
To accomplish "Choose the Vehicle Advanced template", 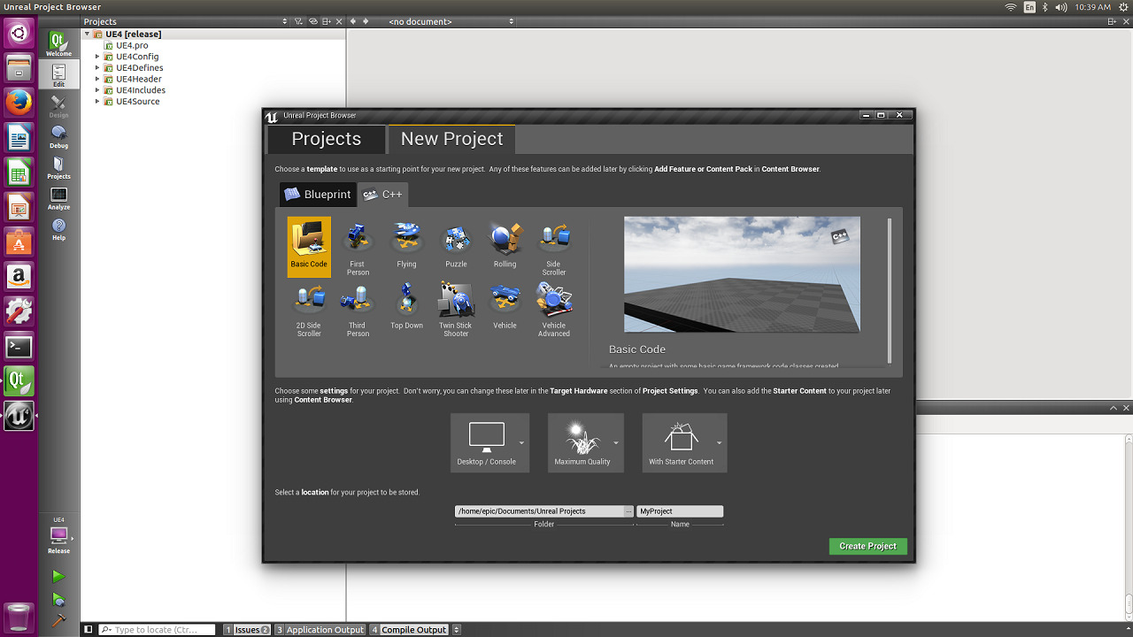I will (x=554, y=309).
